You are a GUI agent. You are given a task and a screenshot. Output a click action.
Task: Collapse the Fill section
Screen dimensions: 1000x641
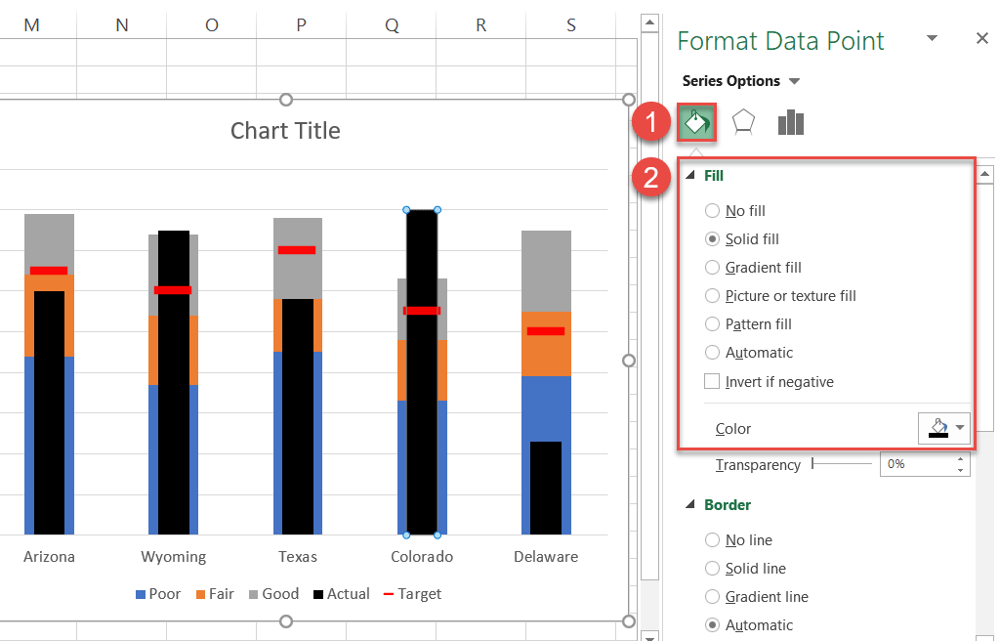690,175
